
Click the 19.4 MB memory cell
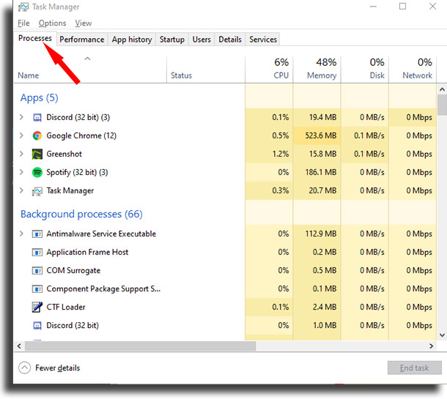[x=317, y=117]
